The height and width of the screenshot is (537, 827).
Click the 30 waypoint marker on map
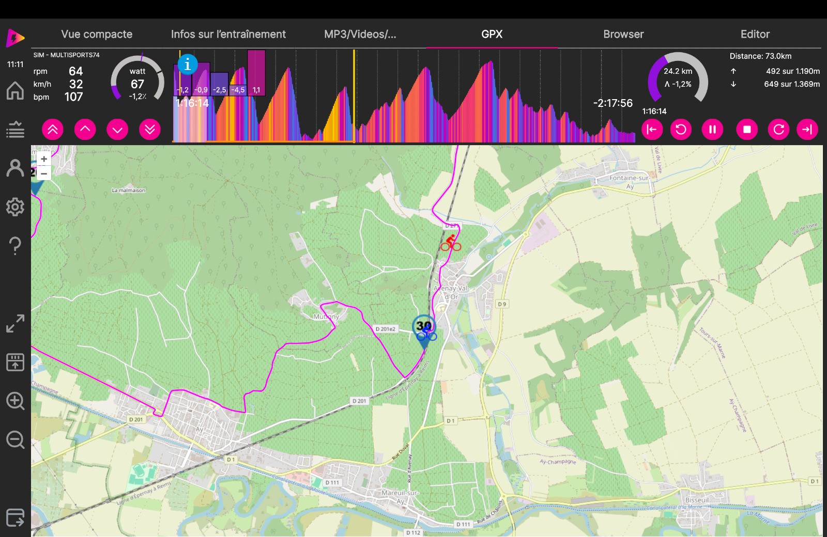(x=424, y=327)
